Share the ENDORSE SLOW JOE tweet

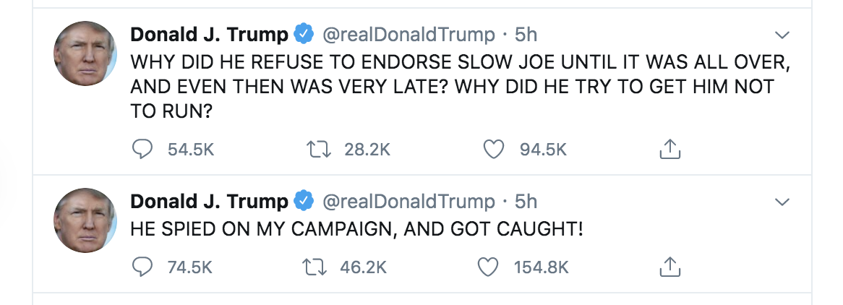[670, 149]
